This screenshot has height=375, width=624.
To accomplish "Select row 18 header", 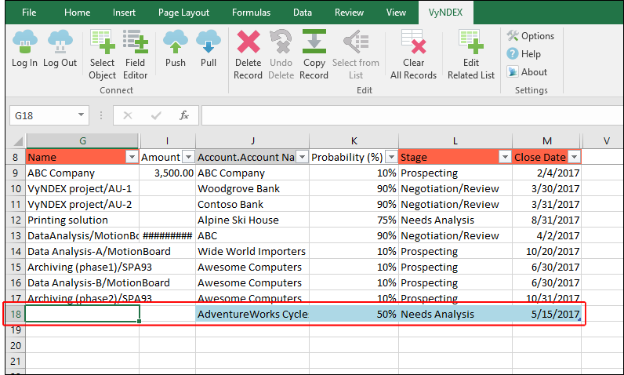I will [x=16, y=314].
